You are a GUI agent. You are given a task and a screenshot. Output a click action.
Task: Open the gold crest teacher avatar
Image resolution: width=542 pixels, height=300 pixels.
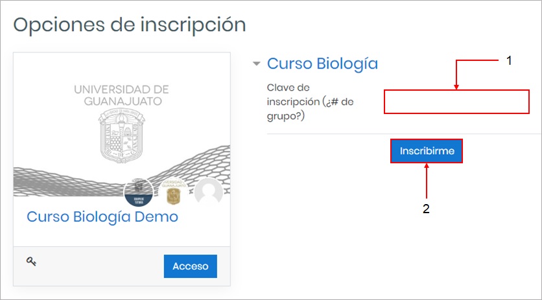[174, 192]
